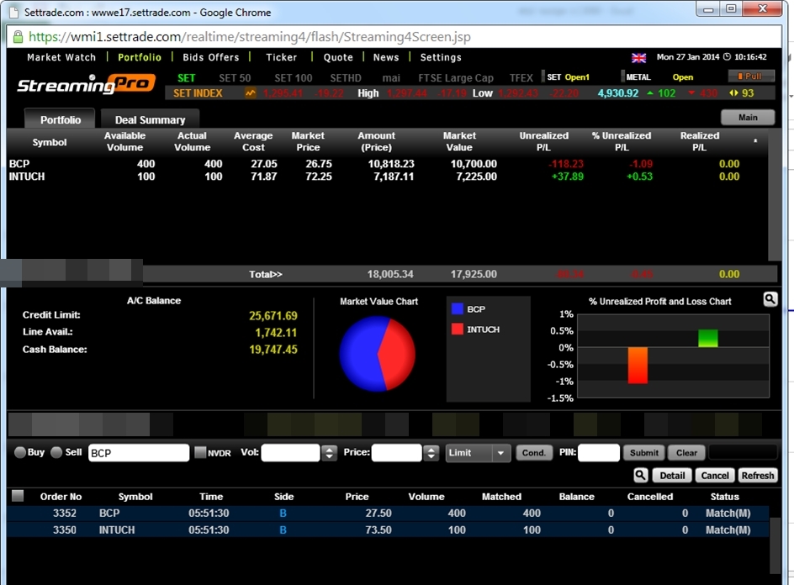Click the Refresh button
Screen dimensions: 794x585
coord(758,475)
